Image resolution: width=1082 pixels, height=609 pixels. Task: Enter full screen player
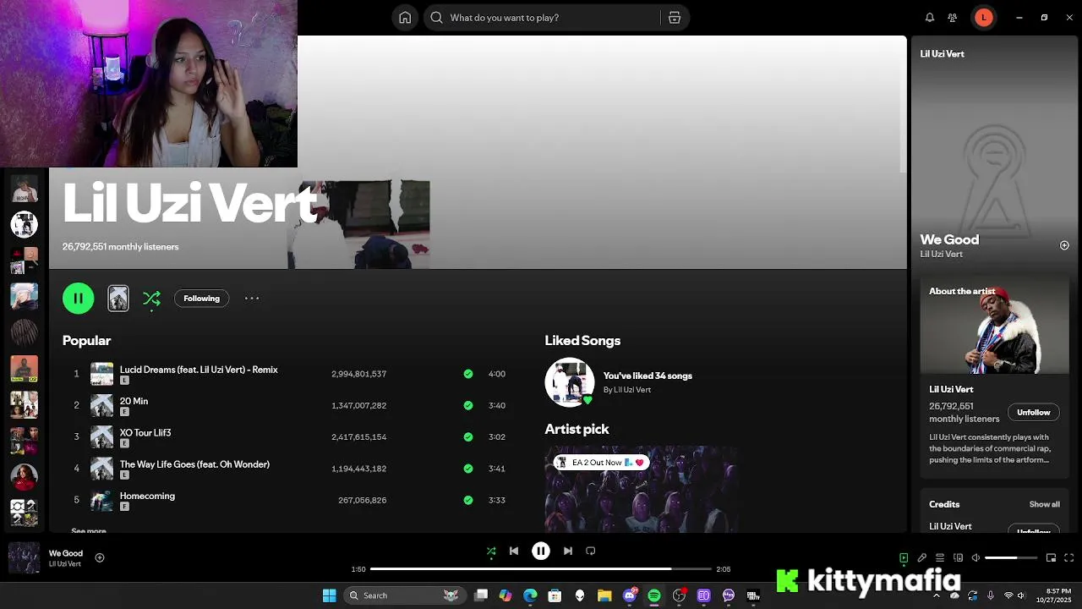[x=1068, y=557]
